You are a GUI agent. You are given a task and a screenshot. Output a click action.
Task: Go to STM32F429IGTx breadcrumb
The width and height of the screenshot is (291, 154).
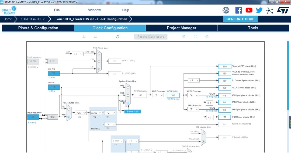(33, 19)
